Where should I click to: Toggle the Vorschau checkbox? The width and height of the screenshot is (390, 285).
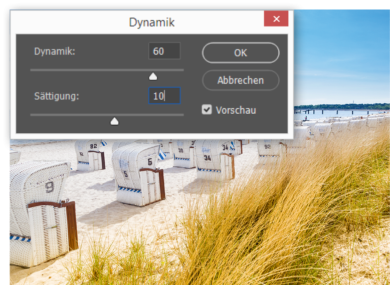point(207,110)
